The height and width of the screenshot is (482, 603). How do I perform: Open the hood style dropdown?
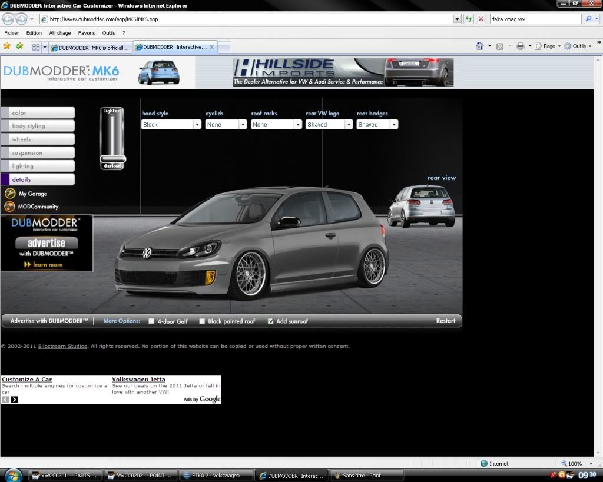click(171, 125)
